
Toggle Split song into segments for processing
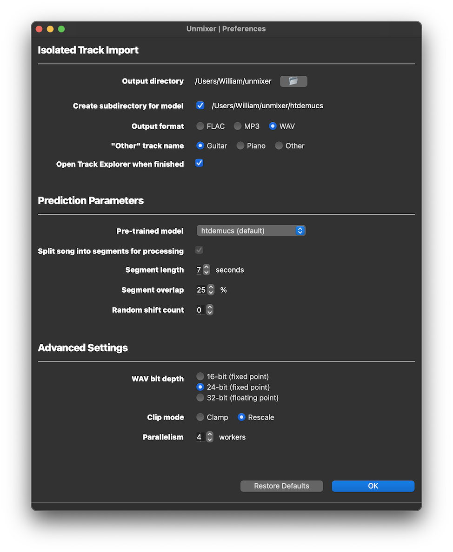pos(199,250)
